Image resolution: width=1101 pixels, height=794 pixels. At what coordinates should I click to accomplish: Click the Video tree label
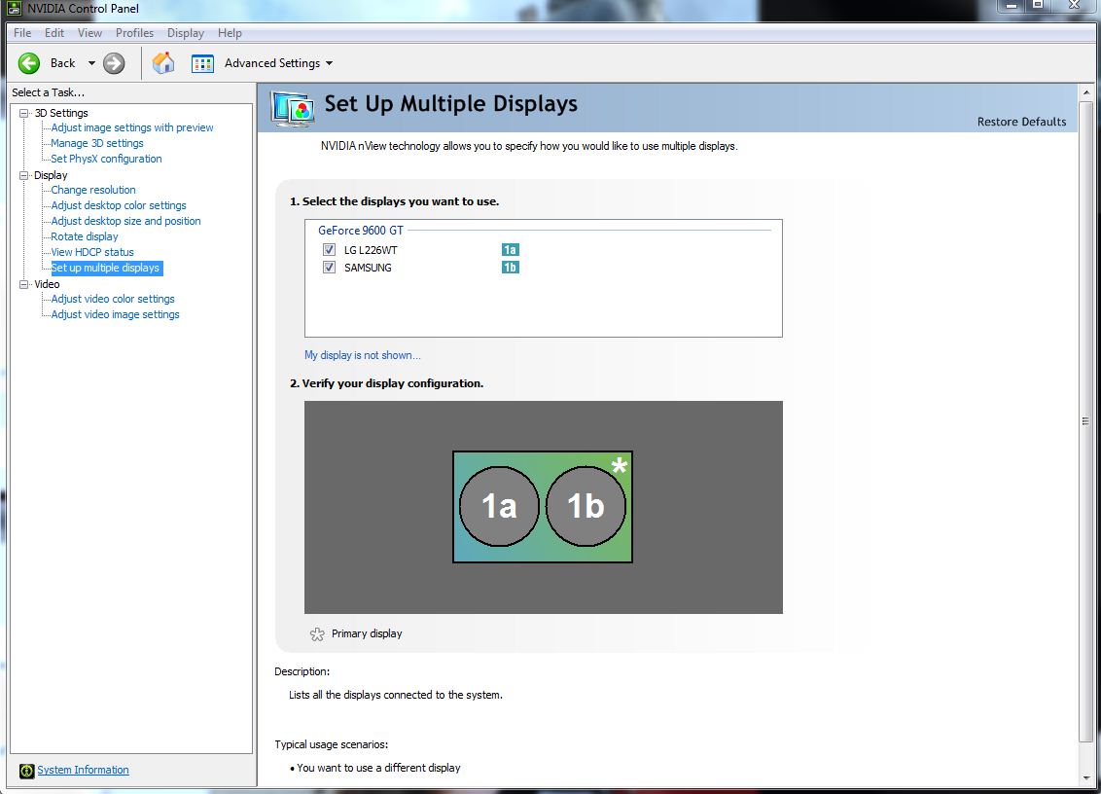click(x=47, y=284)
